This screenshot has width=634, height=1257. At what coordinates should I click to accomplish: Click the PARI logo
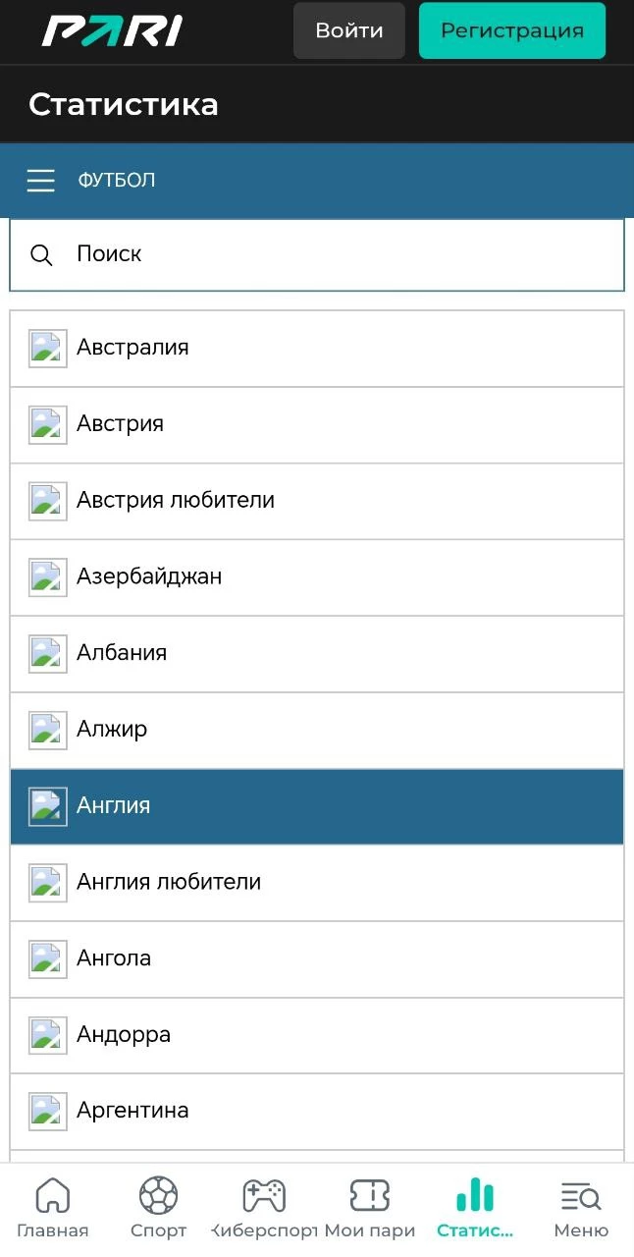112,31
